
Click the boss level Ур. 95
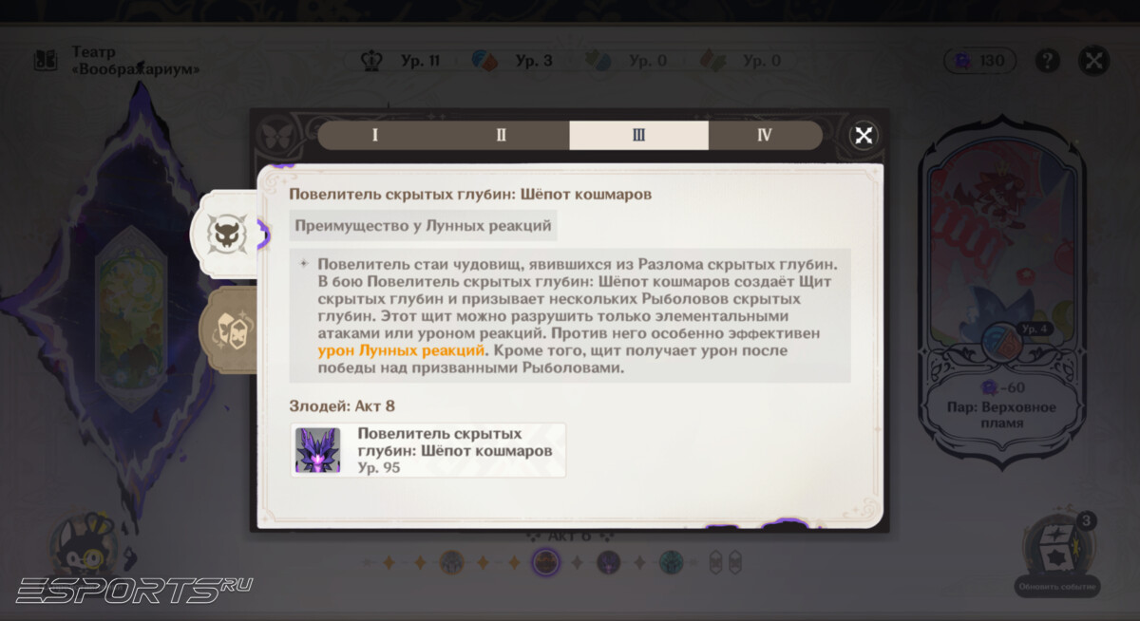[379, 468]
